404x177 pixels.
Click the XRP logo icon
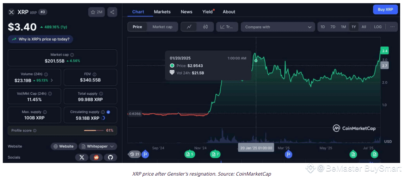tap(11, 12)
